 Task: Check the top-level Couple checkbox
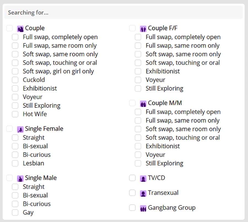10,28
